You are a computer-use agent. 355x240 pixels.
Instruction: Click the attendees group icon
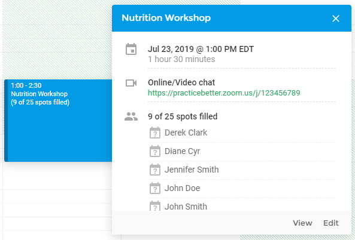coord(131,116)
